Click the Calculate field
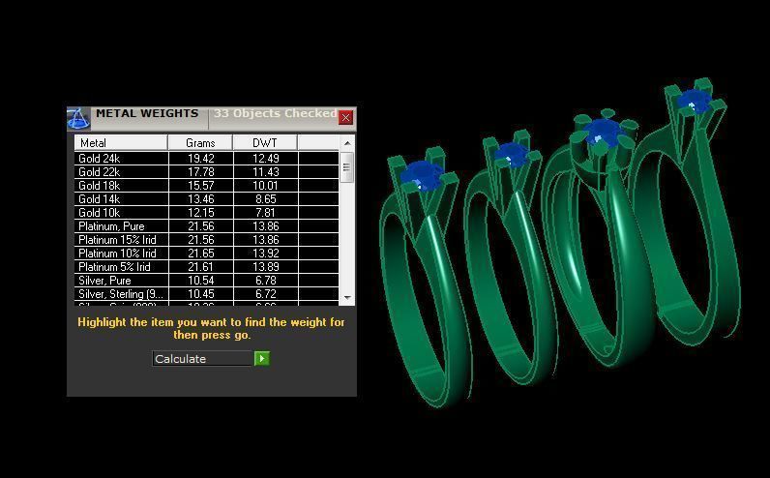Screen dimensions: 770x478 pos(202,359)
